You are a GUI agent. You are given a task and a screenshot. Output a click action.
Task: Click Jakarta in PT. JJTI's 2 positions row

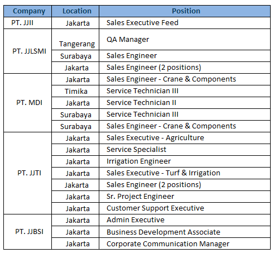[75, 185]
